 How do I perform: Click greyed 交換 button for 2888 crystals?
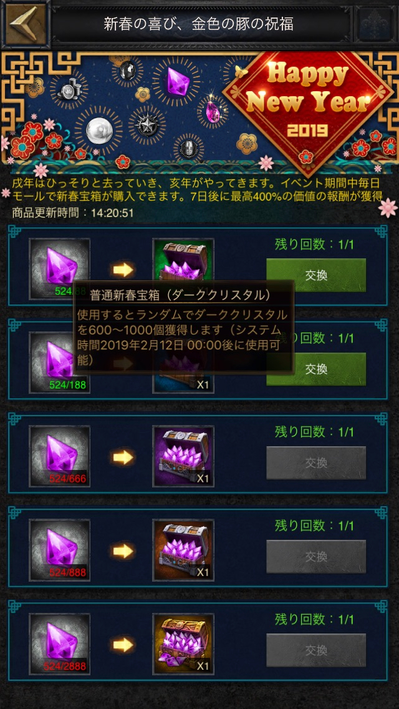point(316,650)
